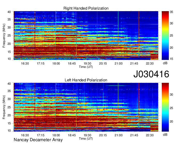Screen dimensions: 176x143
Task: Click "Frequency (MHz)" axis label of Right Handed plot
Action: click(4, 35)
